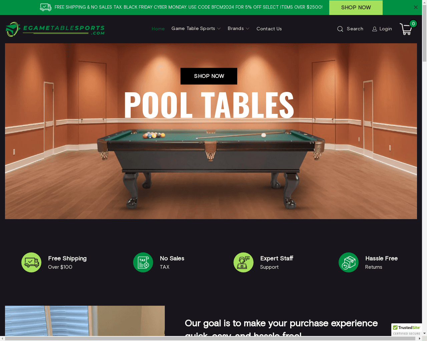Image resolution: width=427 pixels, height=341 pixels.
Task: Dismiss the promo announcement bar
Action: click(416, 7)
